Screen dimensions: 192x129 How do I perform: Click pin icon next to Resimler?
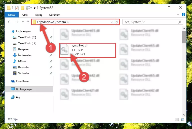tap(51, 67)
